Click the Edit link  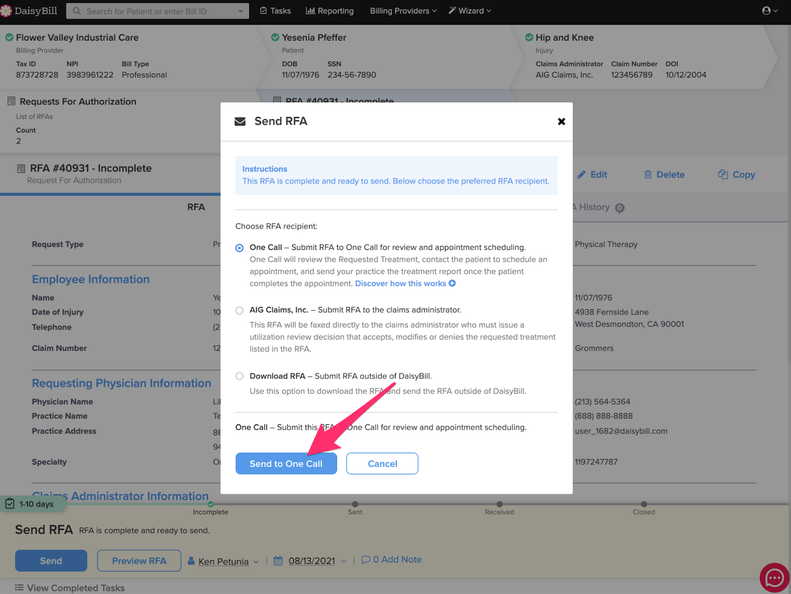click(x=599, y=175)
